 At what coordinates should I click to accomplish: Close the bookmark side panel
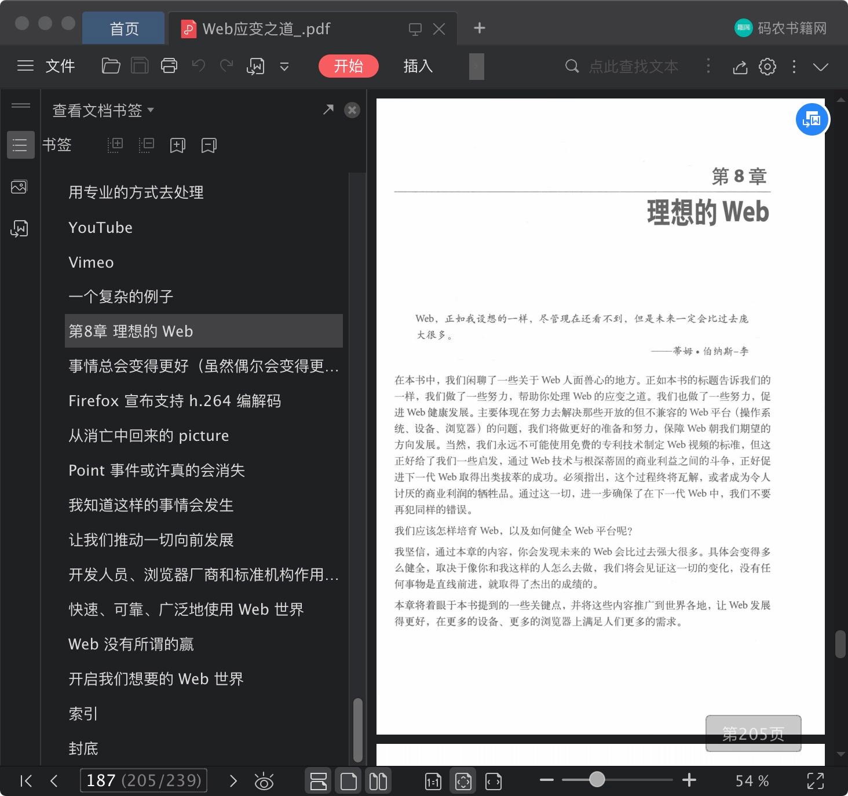352,110
